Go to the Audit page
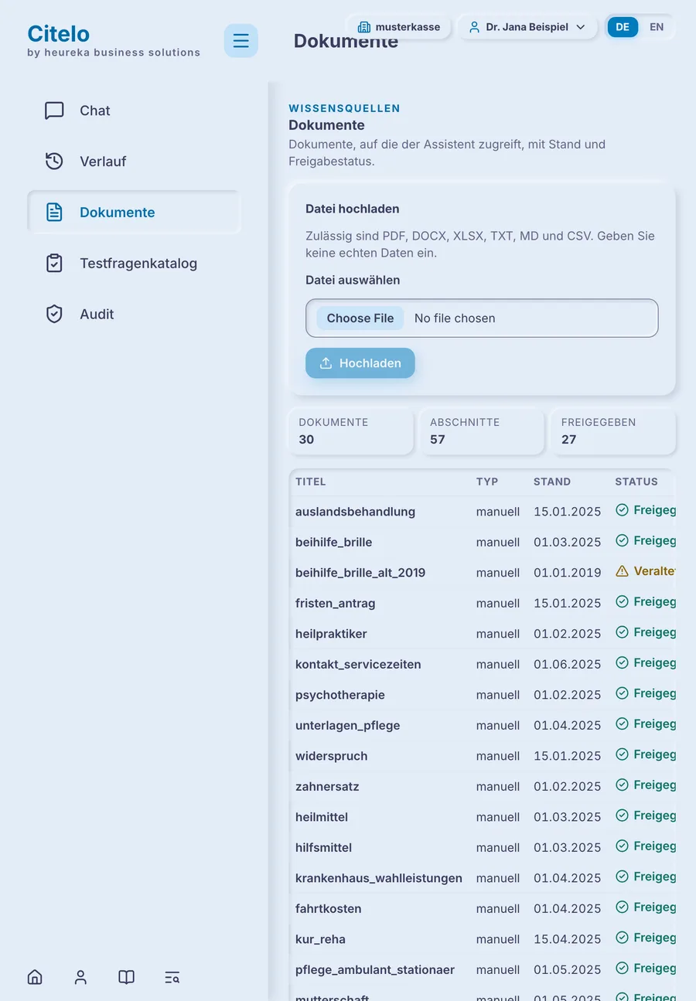 [x=134, y=315]
